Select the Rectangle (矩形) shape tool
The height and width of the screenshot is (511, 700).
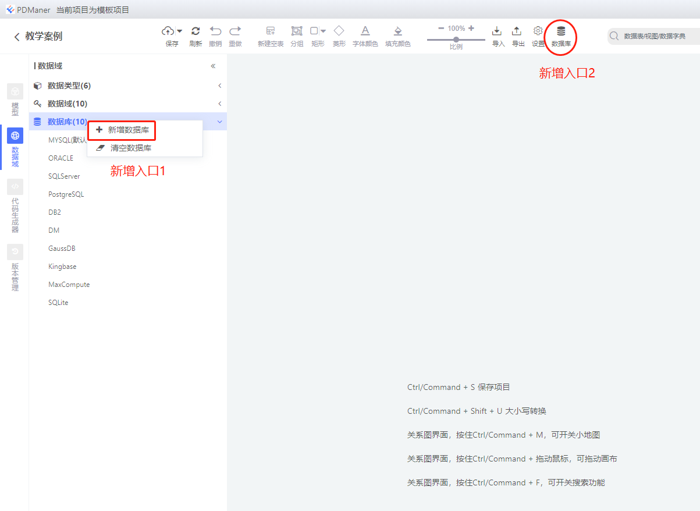(314, 31)
